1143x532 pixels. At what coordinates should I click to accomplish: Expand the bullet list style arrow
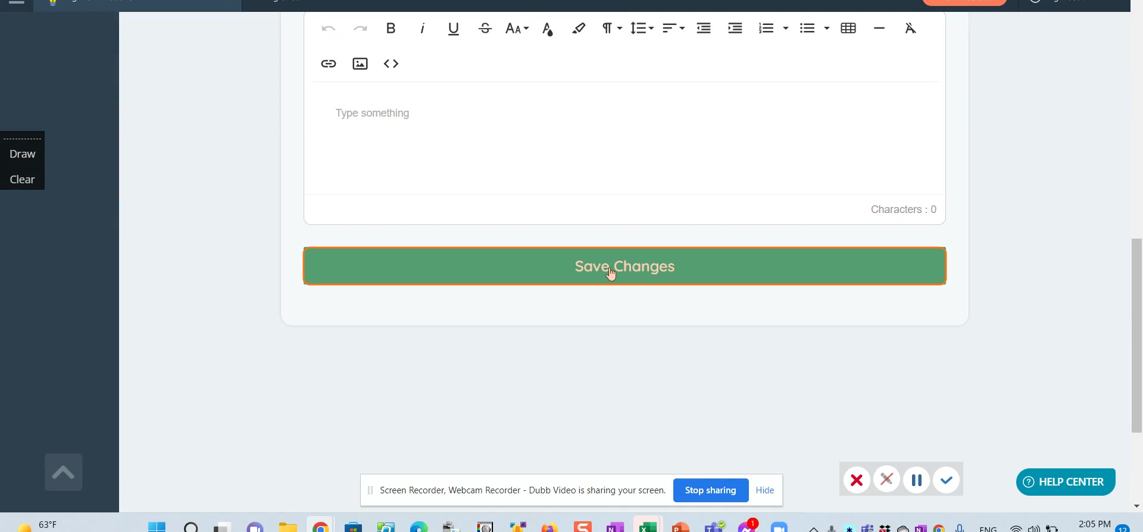point(826,28)
